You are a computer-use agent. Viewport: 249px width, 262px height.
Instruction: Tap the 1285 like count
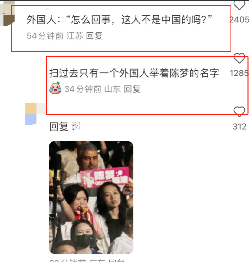[239, 73]
